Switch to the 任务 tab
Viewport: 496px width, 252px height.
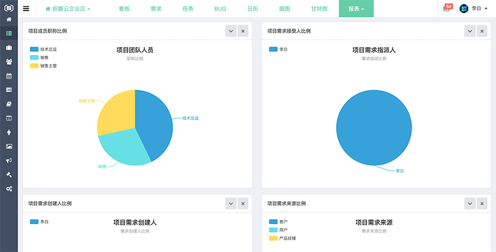(188, 9)
